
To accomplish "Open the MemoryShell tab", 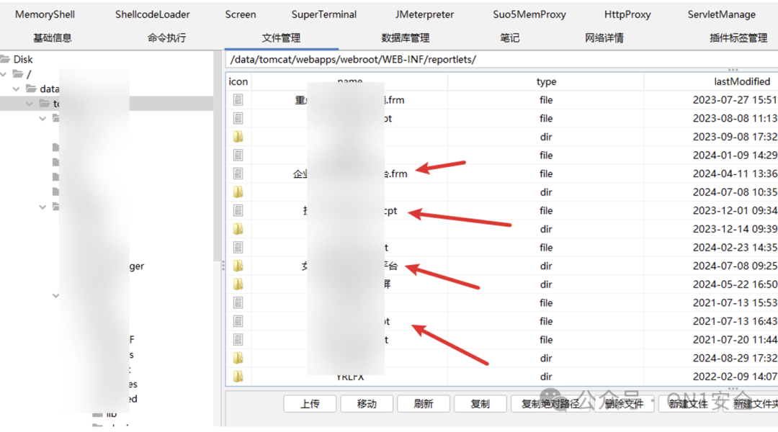I will pyautogui.click(x=45, y=14).
